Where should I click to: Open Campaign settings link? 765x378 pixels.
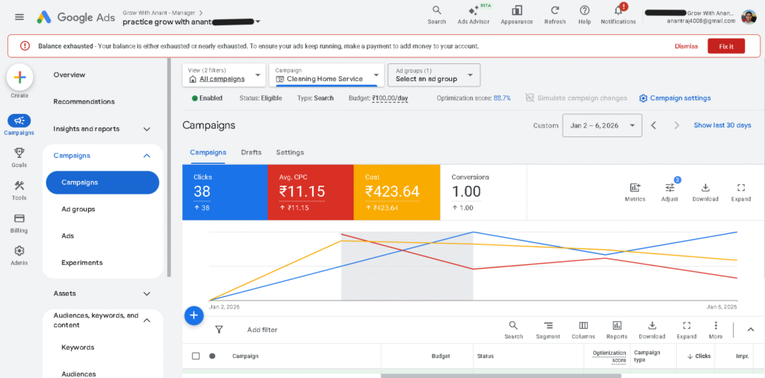tap(675, 98)
